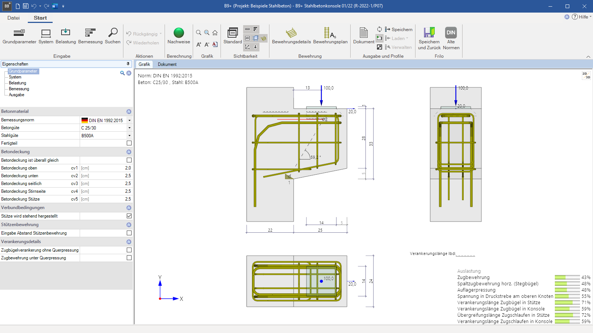This screenshot has width=593, height=333.
Task: Click the save disk icon in title bar
Action: coord(26,6)
